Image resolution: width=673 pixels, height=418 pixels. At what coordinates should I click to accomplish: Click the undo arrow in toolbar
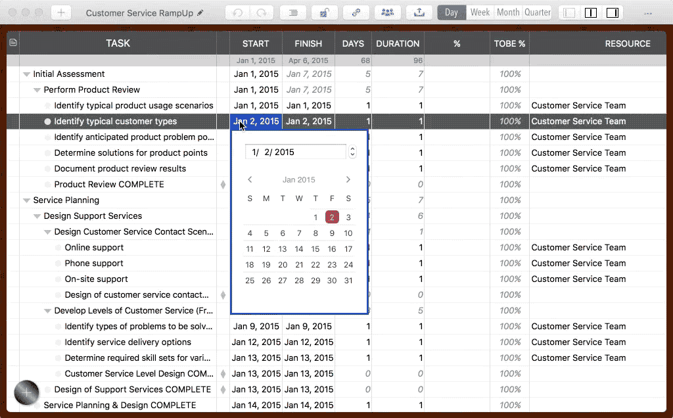click(238, 12)
